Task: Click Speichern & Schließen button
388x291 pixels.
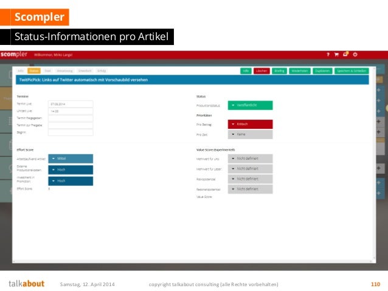Action: 352,71
